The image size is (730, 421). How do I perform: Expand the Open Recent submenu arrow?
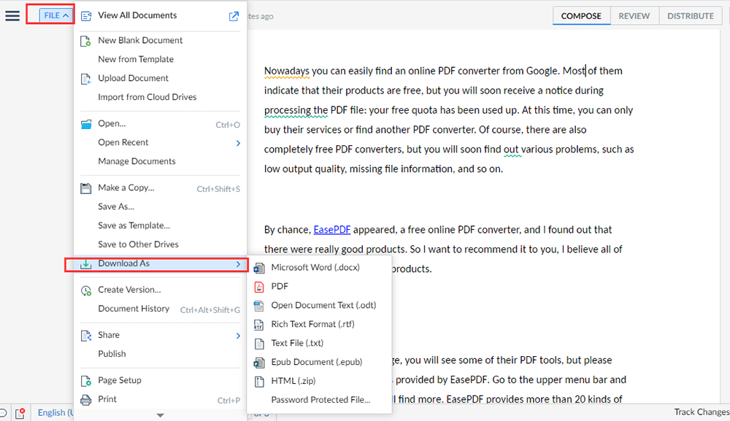coord(238,143)
